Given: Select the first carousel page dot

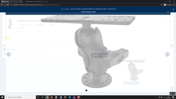Looking at the screenshot, I should 86,90.
